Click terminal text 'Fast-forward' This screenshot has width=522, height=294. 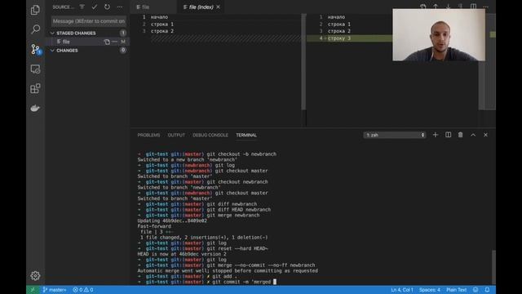pyautogui.click(x=154, y=226)
